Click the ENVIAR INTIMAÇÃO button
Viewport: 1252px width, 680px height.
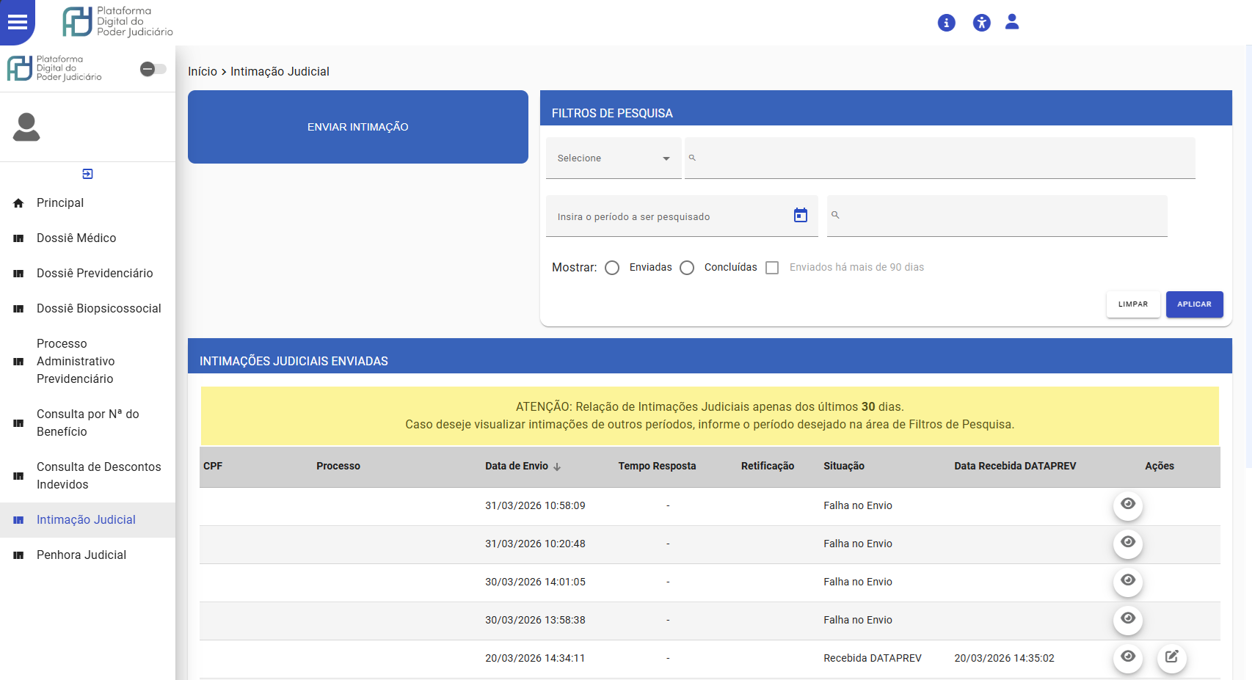[x=358, y=127]
